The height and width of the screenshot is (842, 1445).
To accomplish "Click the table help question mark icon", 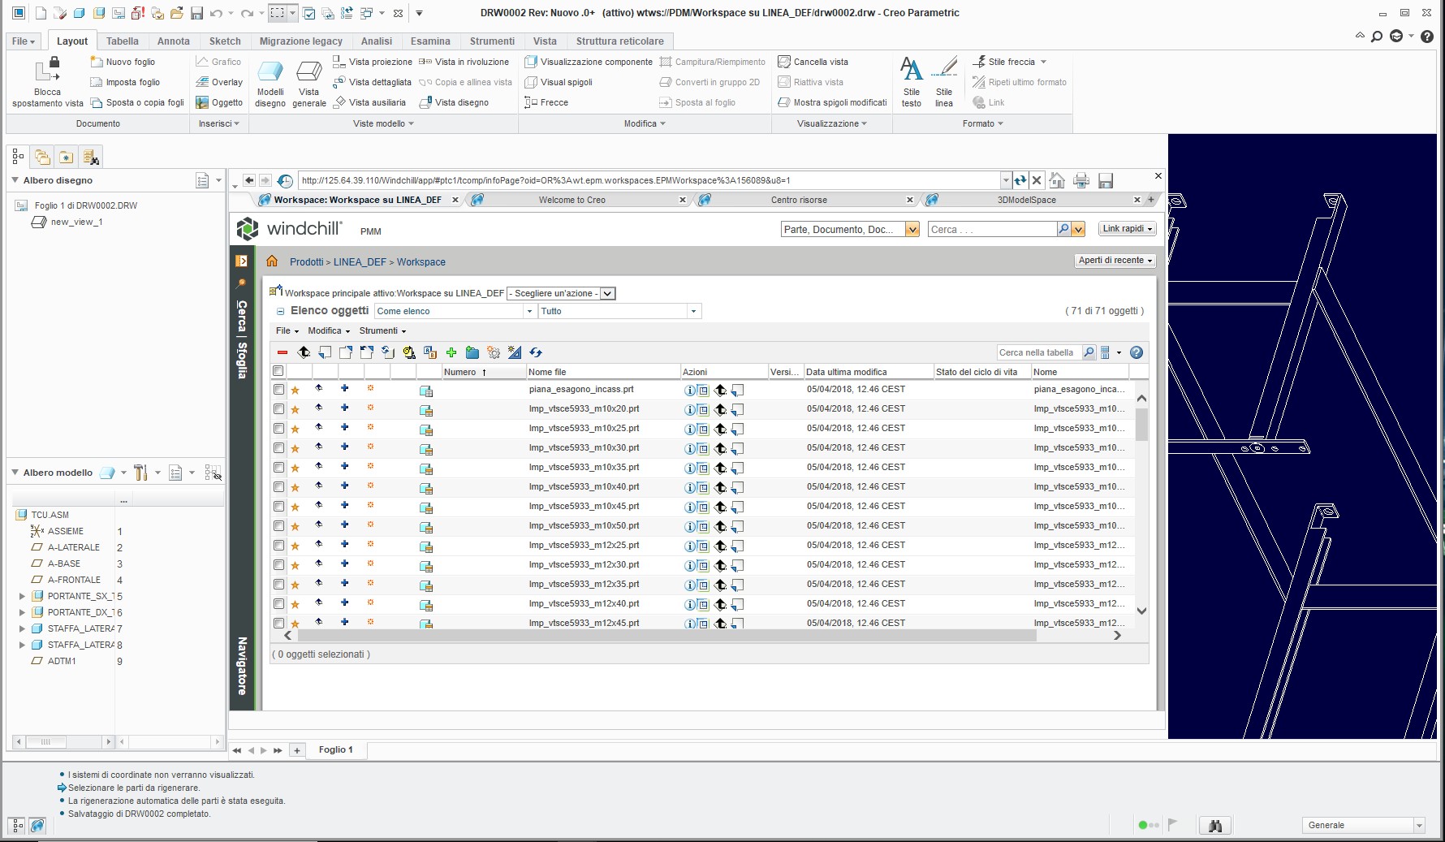I will point(1137,352).
